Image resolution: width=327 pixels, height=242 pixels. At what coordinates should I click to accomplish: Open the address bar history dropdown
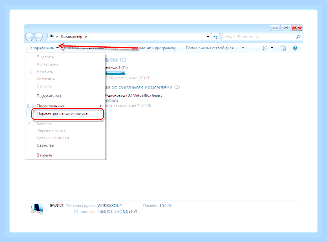pos(208,37)
